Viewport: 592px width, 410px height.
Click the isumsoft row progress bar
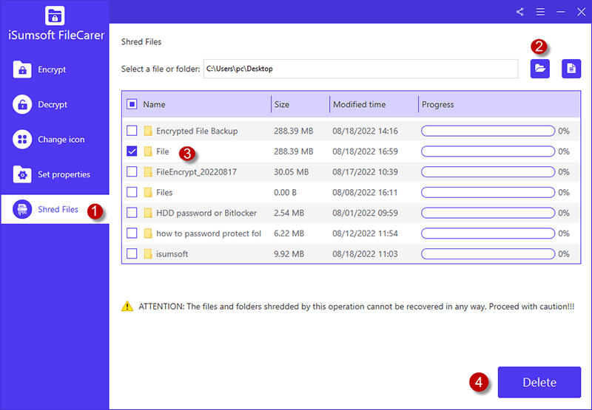pyautogui.click(x=488, y=253)
